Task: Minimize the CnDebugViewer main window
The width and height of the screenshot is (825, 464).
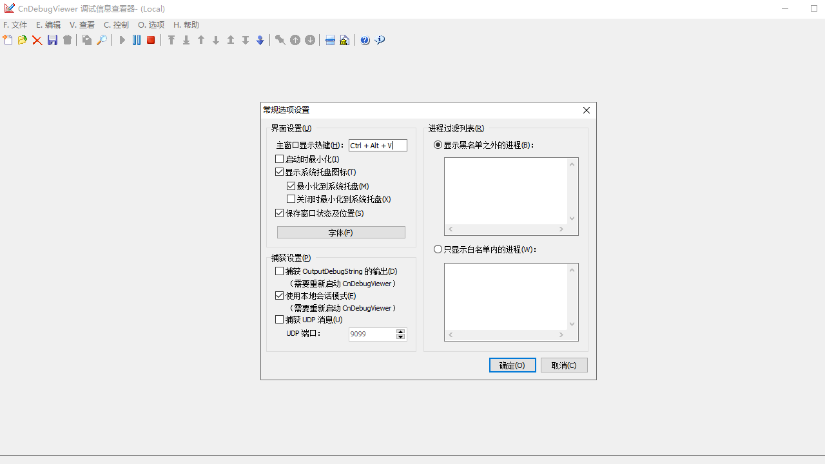Action: [x=785, y=8]
